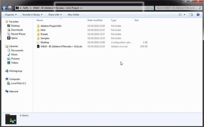This screenshot has height=127, width=204.
Task: Select Favorites in navigation pane
Action: point(14,22)
